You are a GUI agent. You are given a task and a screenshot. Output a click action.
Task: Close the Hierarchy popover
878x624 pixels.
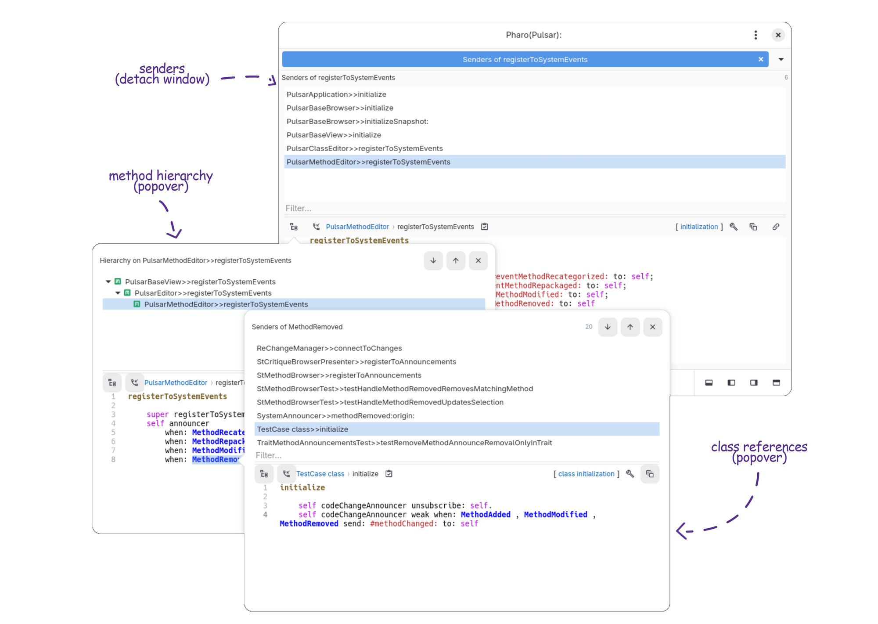click(478, 260)
